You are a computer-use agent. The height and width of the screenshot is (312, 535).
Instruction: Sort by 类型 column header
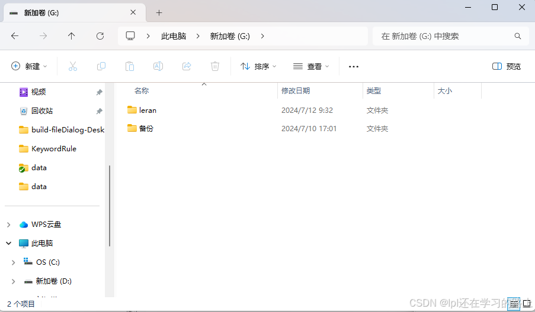(x=374, y=91)
